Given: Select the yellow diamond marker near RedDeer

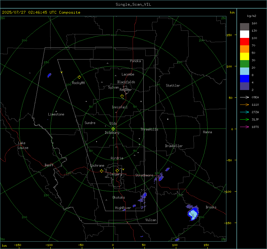Looking at the screenshot, I should 122,96.
